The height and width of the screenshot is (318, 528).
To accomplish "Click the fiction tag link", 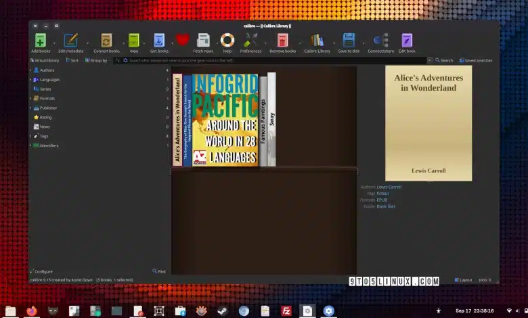I will [382, 194].
